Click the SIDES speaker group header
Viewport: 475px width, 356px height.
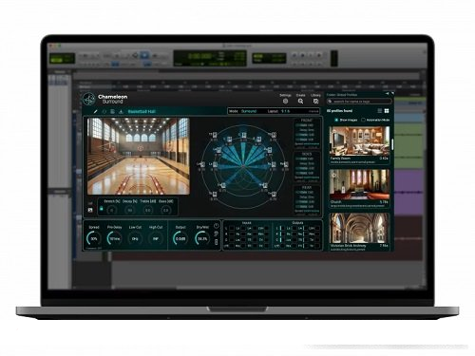307,154
